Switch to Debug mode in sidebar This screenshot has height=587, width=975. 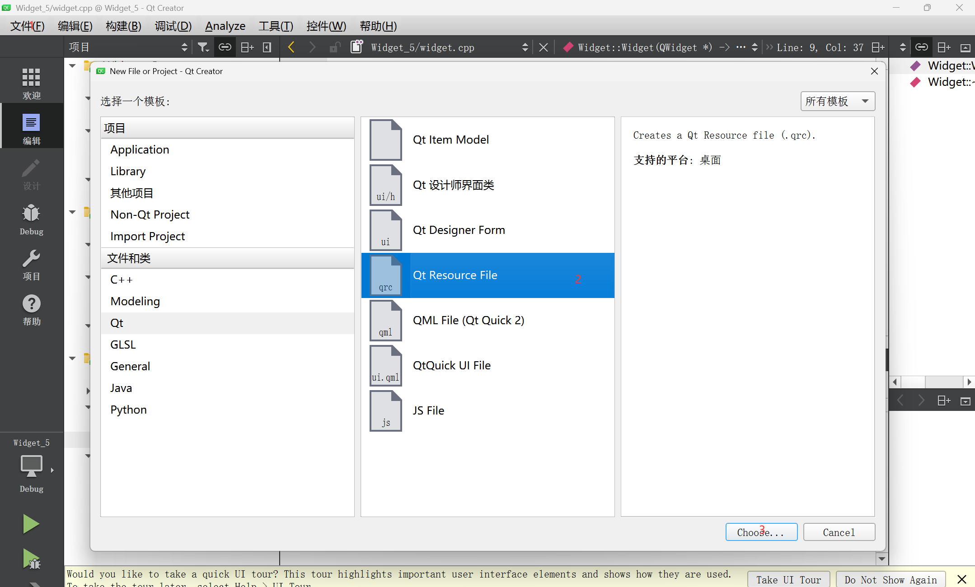click(31, 220)
